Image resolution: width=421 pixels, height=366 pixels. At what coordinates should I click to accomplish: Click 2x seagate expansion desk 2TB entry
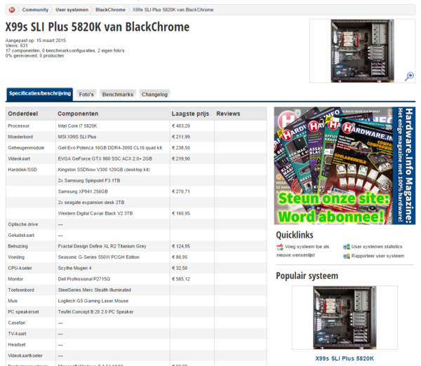click(x=91, y=203)
